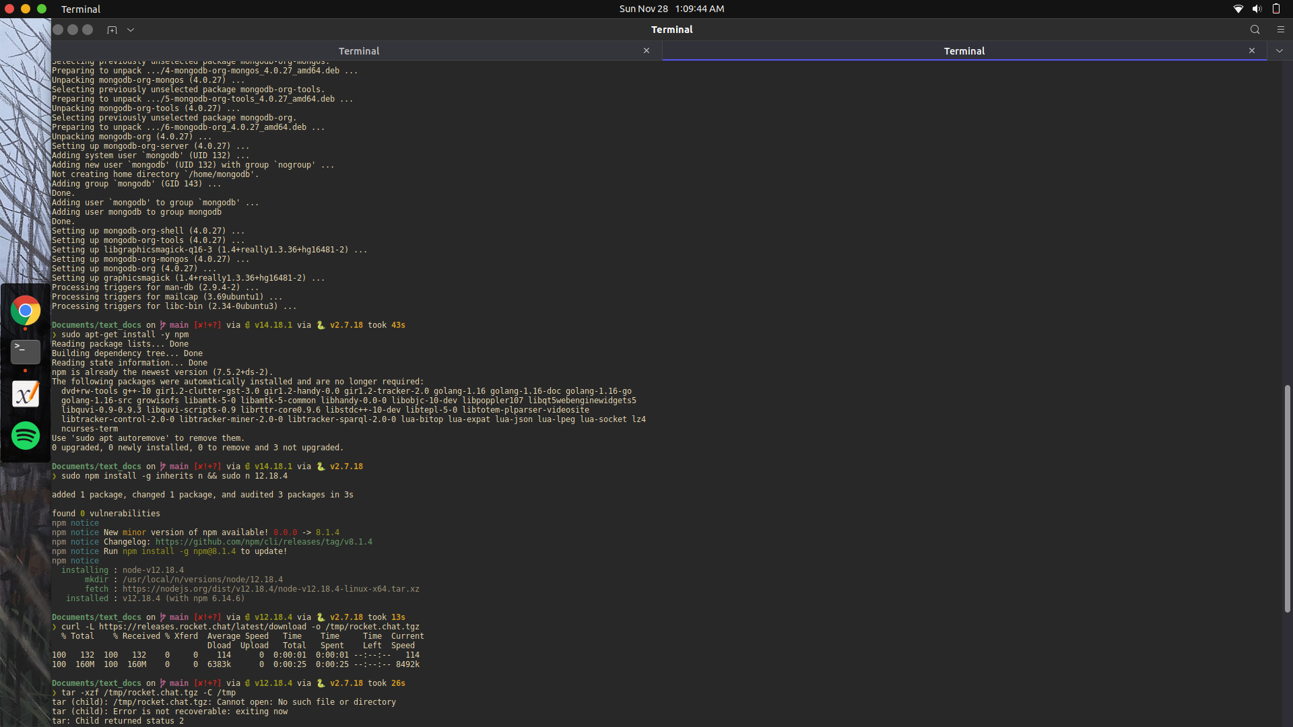Expand the tab list dropdown arrow
The width and height of the screenshot is (1293, 727).
point(1280,50)
